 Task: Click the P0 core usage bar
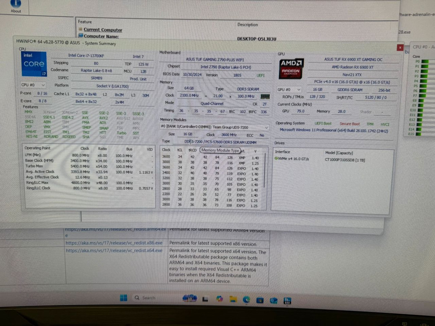pyautogui.click(x=425, y=61)
